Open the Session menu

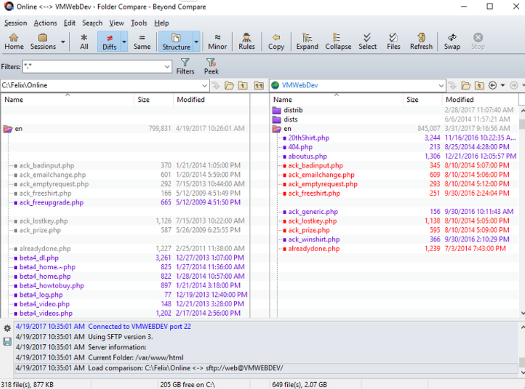[x=15, y=23]
